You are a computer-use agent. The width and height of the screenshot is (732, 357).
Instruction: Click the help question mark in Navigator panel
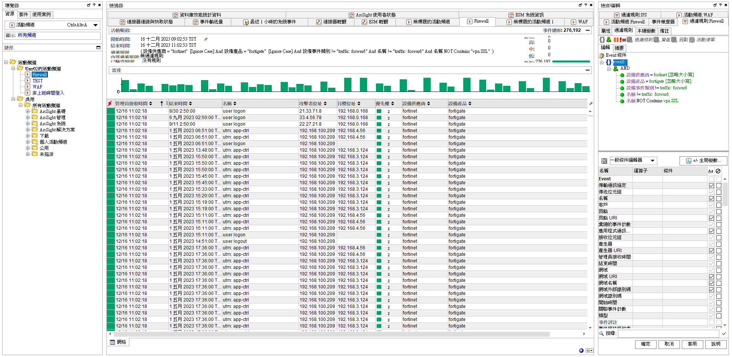pyautogui.click(x=94, y=5)
